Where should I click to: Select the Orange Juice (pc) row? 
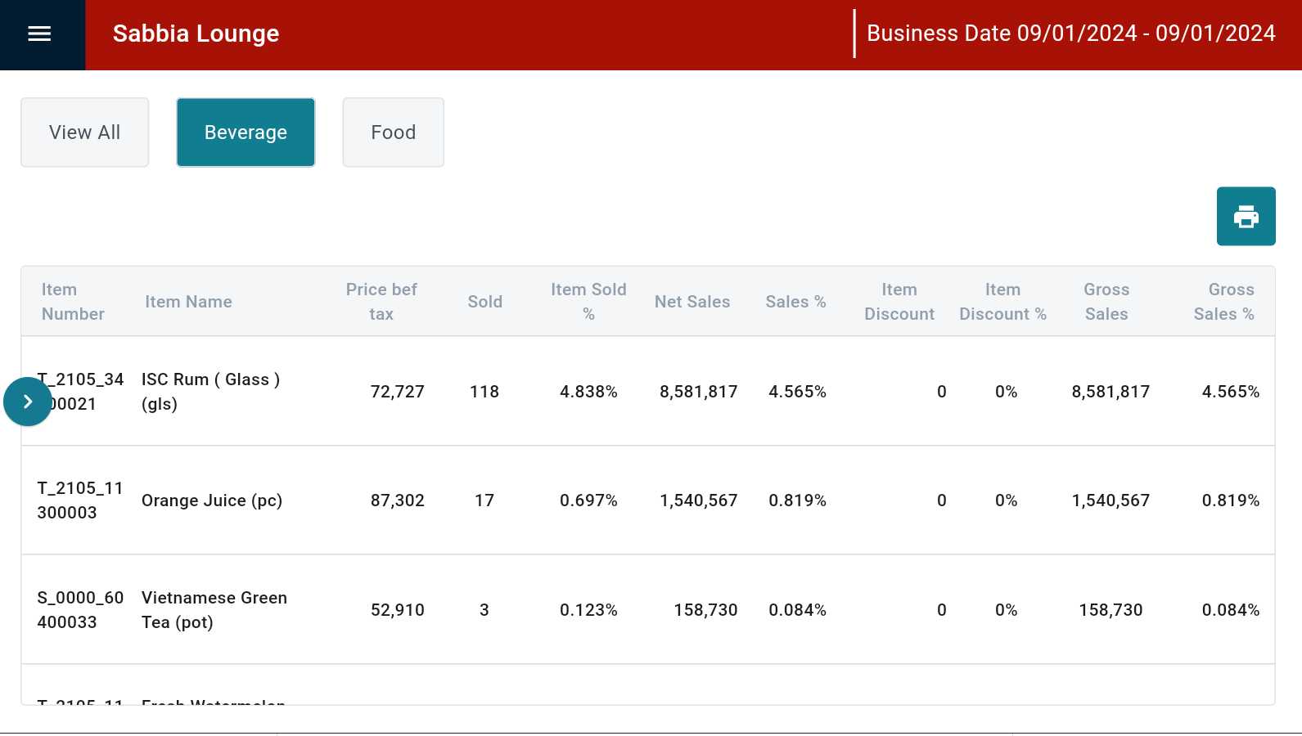211,500
